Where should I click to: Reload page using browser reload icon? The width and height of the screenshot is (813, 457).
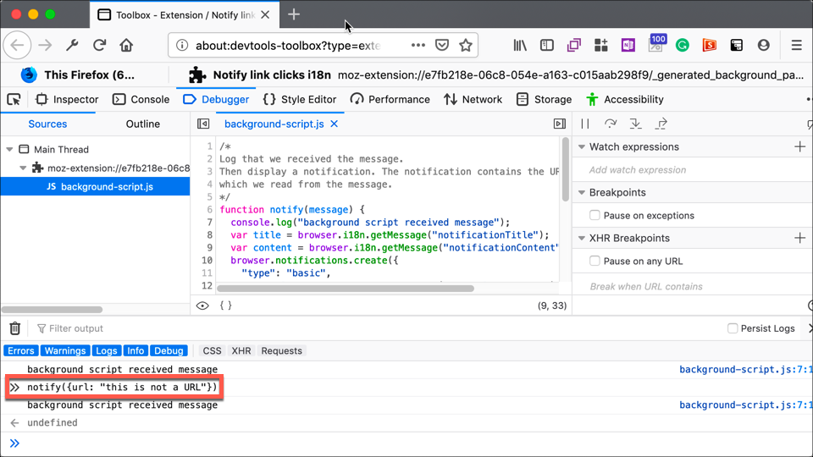pos(99,45)
